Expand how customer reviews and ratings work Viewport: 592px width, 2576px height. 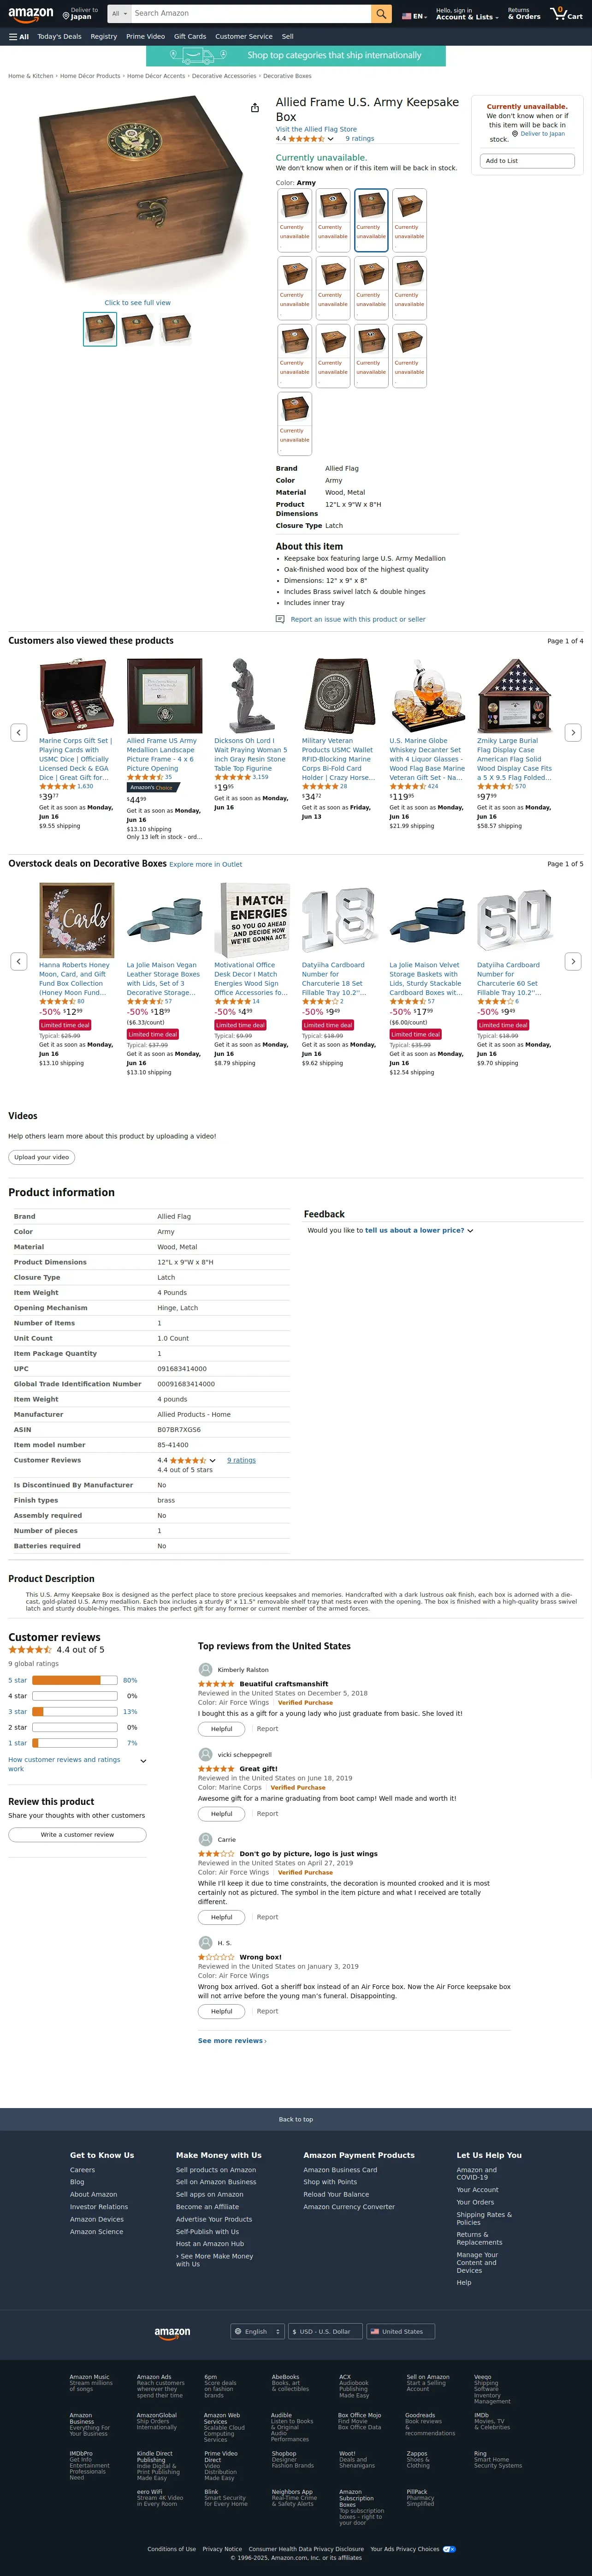point(143,1761)
